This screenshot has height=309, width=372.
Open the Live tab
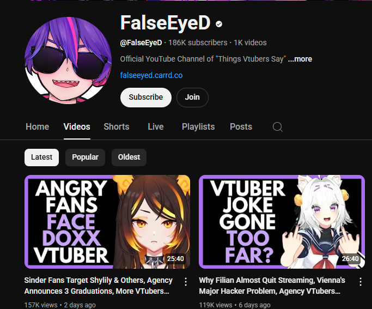tap(156, 127)
